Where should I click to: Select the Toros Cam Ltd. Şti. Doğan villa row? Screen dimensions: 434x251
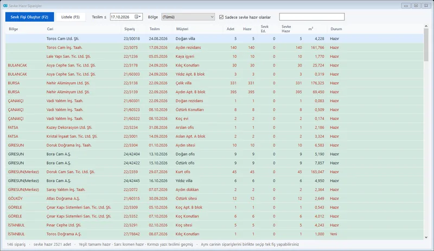coord(214,38)
